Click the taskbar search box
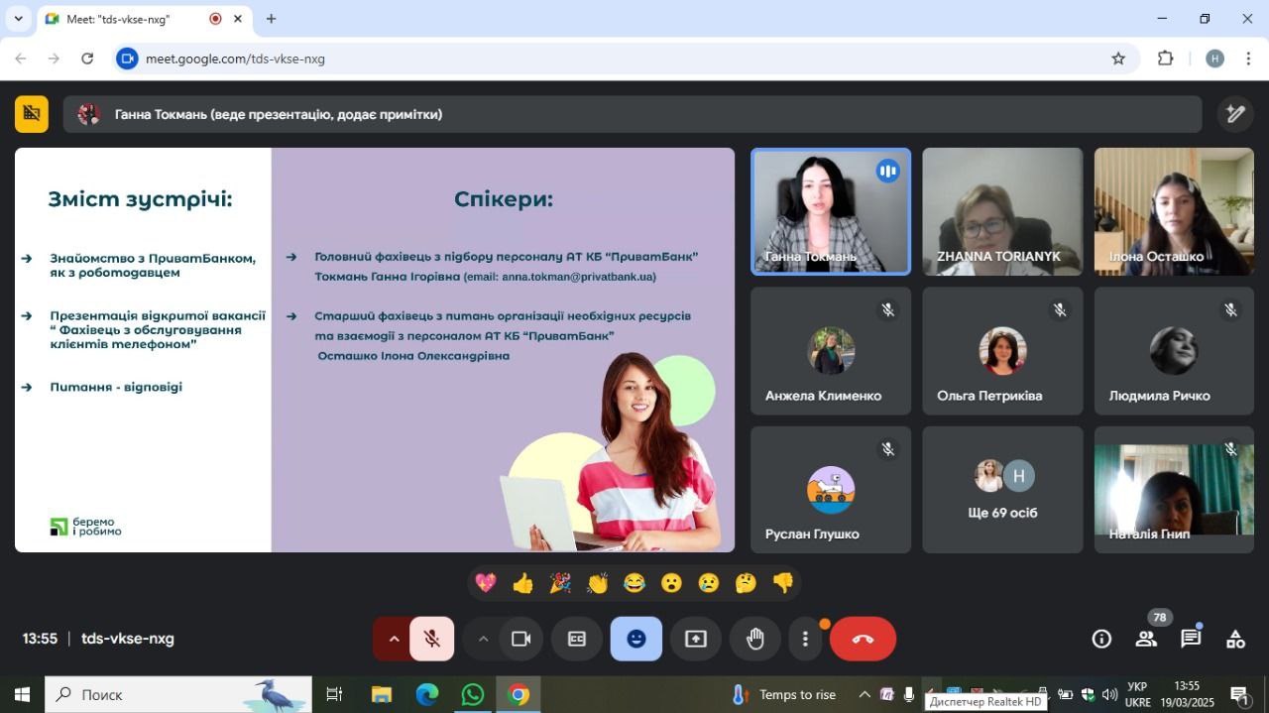This screenshot has width=1269, height=713. [x=178, y=694]
